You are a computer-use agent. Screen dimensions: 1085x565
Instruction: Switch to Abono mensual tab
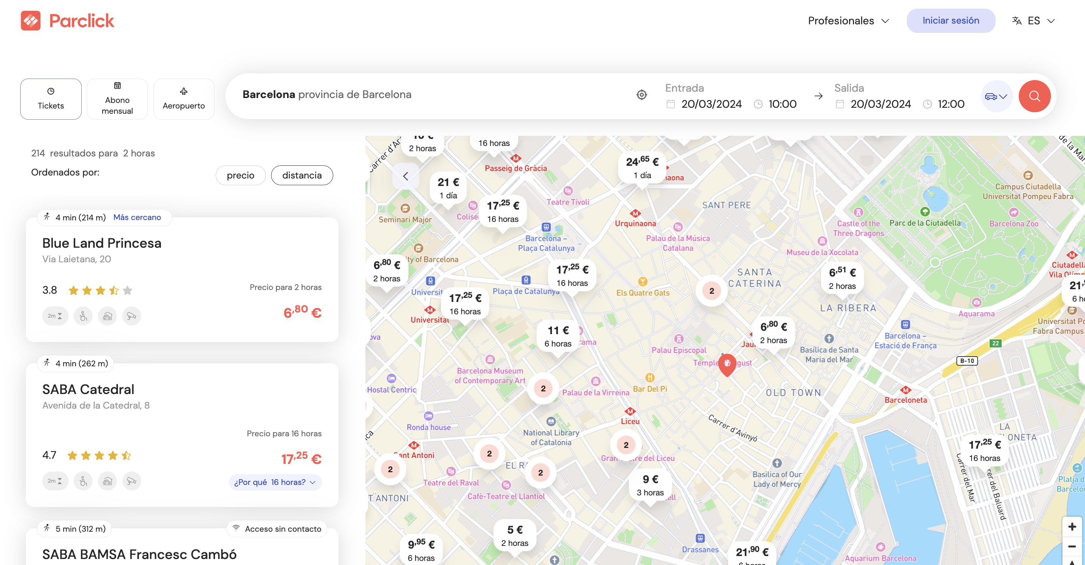(x=117, y=99)
